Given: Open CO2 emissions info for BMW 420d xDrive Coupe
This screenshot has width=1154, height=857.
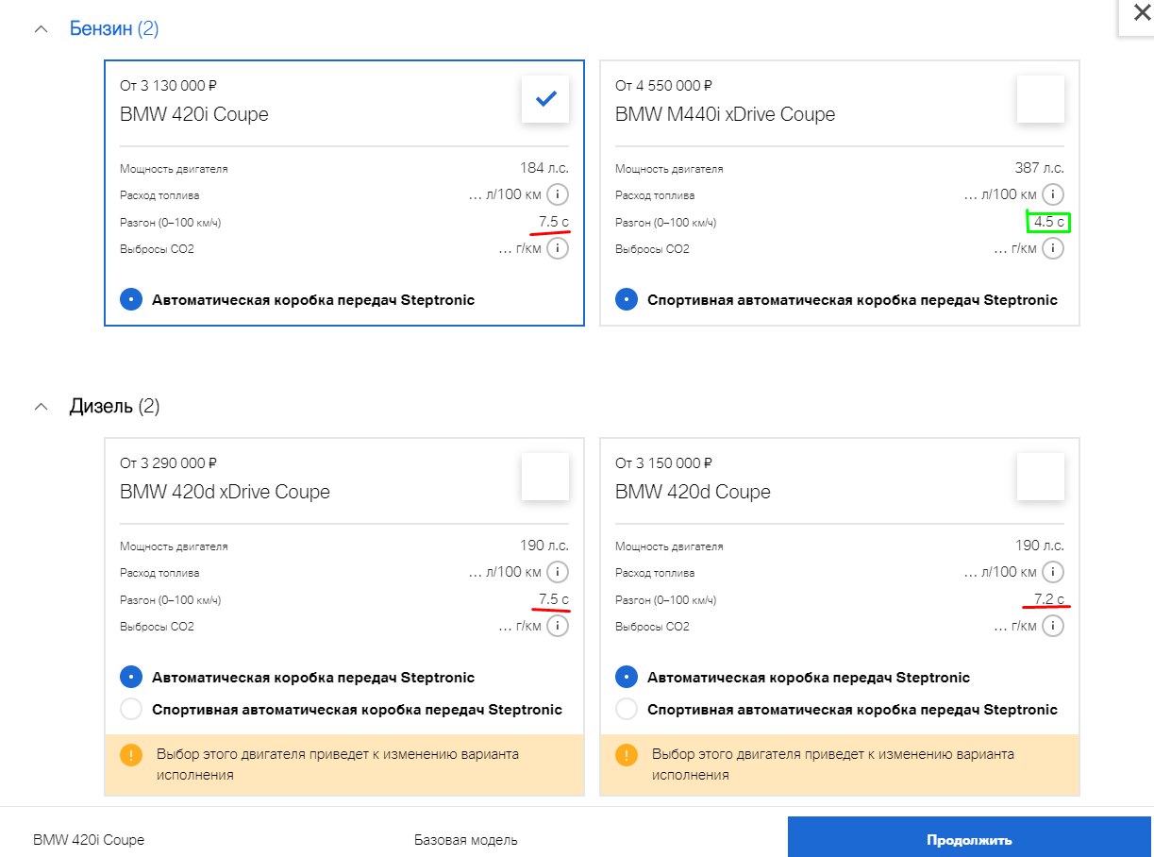Looking at the screenshot, I should pos(558,627).
